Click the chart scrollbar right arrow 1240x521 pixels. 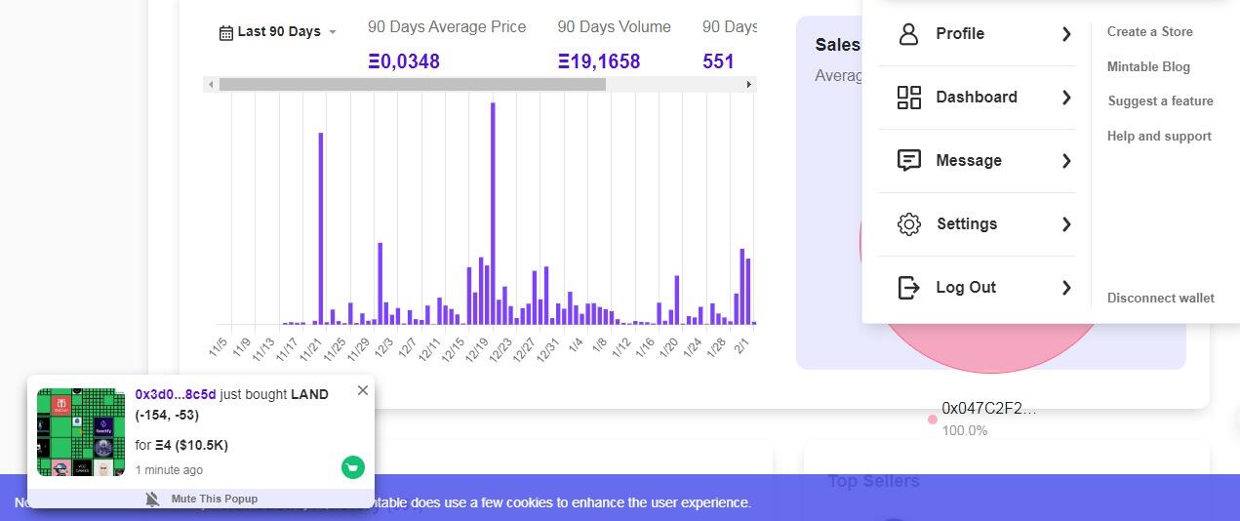tap(749, 85)
